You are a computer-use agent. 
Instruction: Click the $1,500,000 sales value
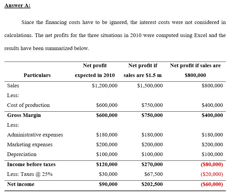pyautogui.click(x=150, y=86)
